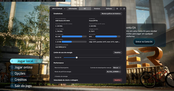Click the diamond bullet beside Opções
174x91 pixels.
coord(12,73)
